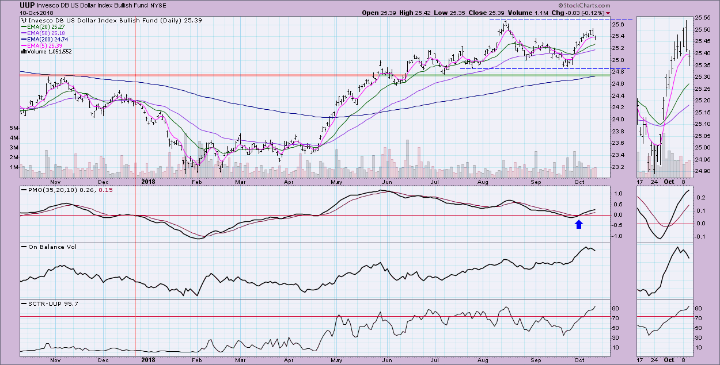
Task: Click the purple EMA(50) legend line marker
Action: 23,33
